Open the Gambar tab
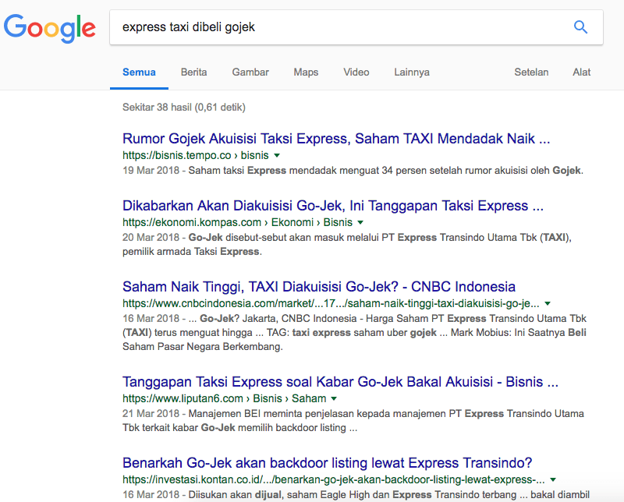The image size is (624, 502). [x=250, y=72]
